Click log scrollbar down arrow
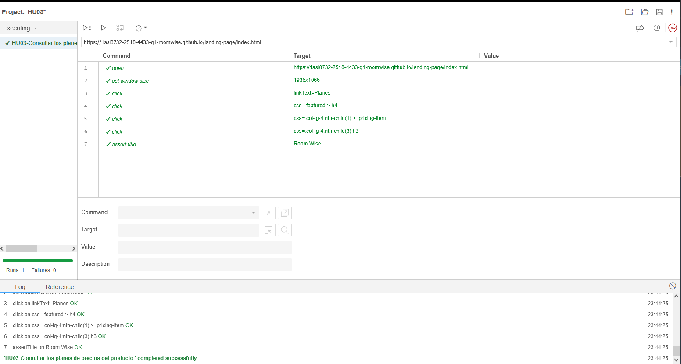Image resolution: width=681 pixels, height=364 pixels. coord(676,360)
